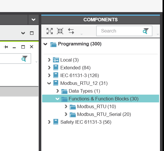
Task: Expand the Safety IEC 61131-3 (56) library
Action: click(49, 122)
